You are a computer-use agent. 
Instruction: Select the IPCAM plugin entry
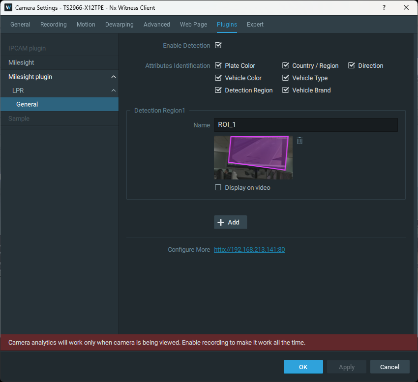60,49
